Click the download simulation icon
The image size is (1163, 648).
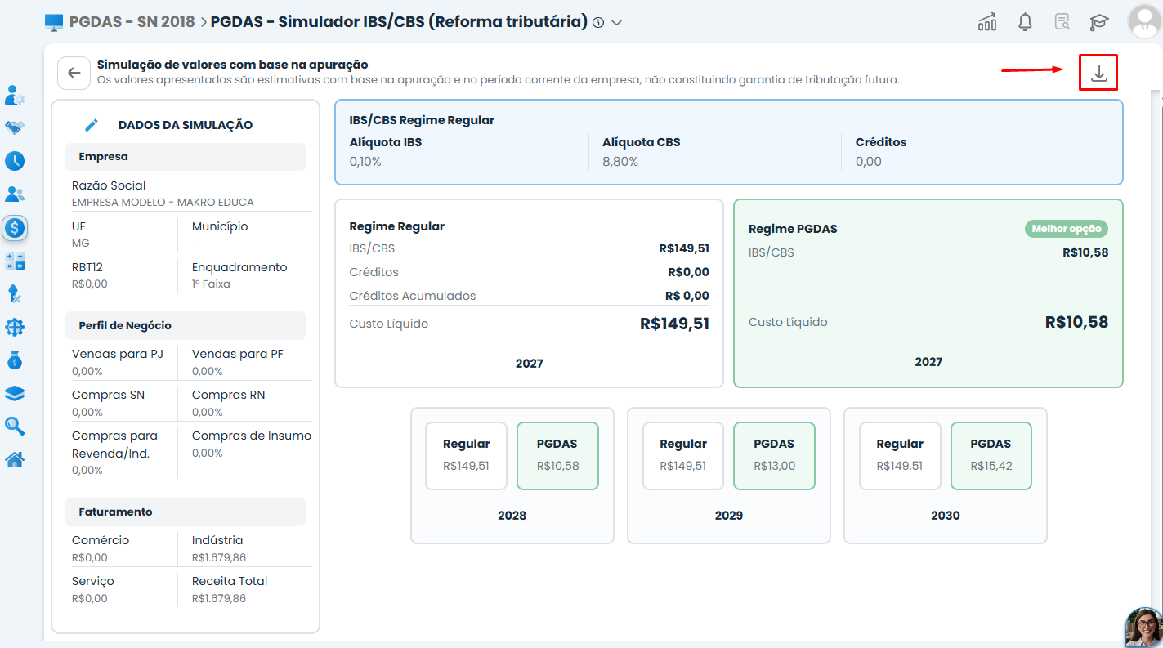coord(1098,73)
